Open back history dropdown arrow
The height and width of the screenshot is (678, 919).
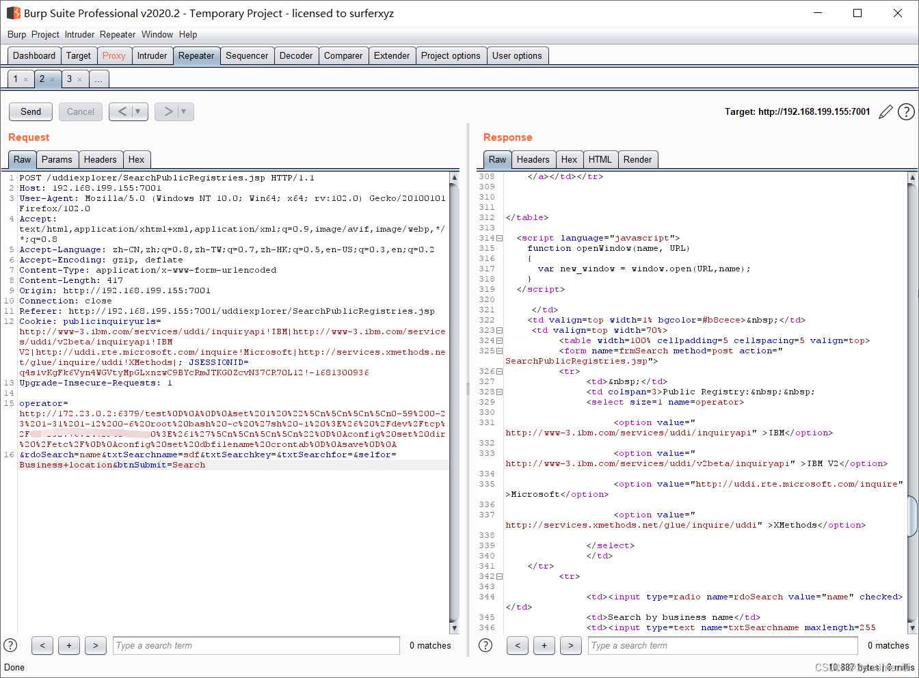point(139,111)
